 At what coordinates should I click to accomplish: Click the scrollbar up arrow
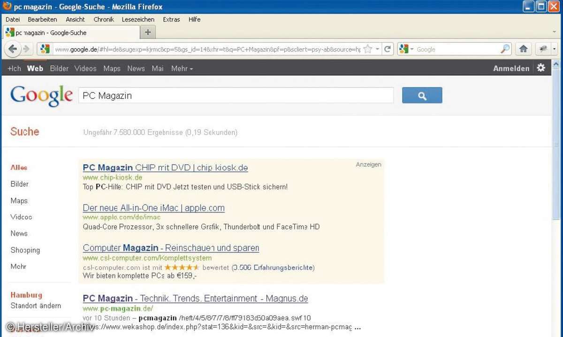click(556, 65)
